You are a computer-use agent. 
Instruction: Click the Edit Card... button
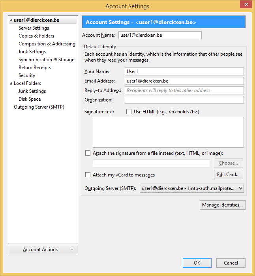click(x=229, y=175)
